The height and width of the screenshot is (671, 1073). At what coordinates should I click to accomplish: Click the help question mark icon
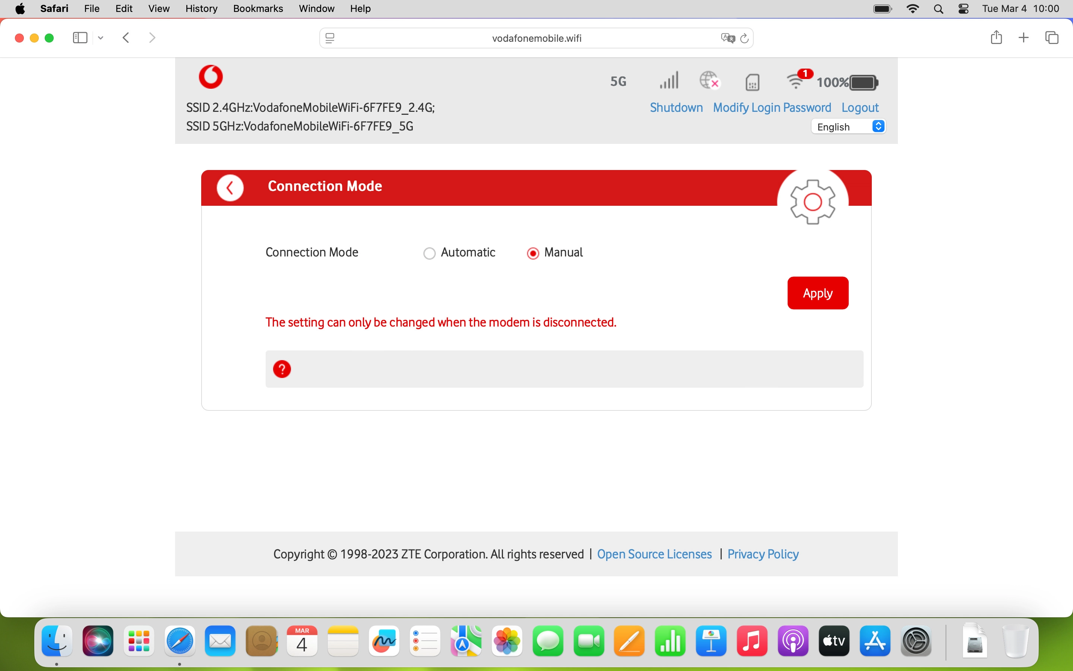[282, 369]
